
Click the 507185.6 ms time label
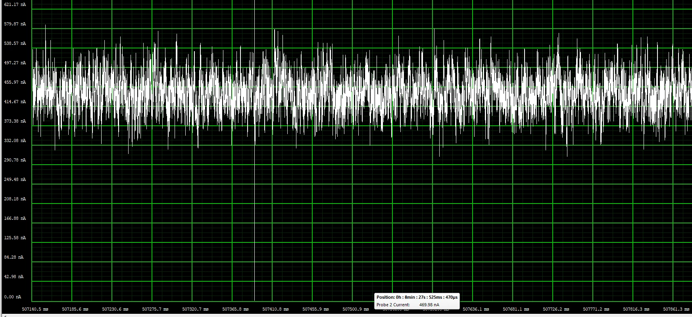click(x=75, y=309)
